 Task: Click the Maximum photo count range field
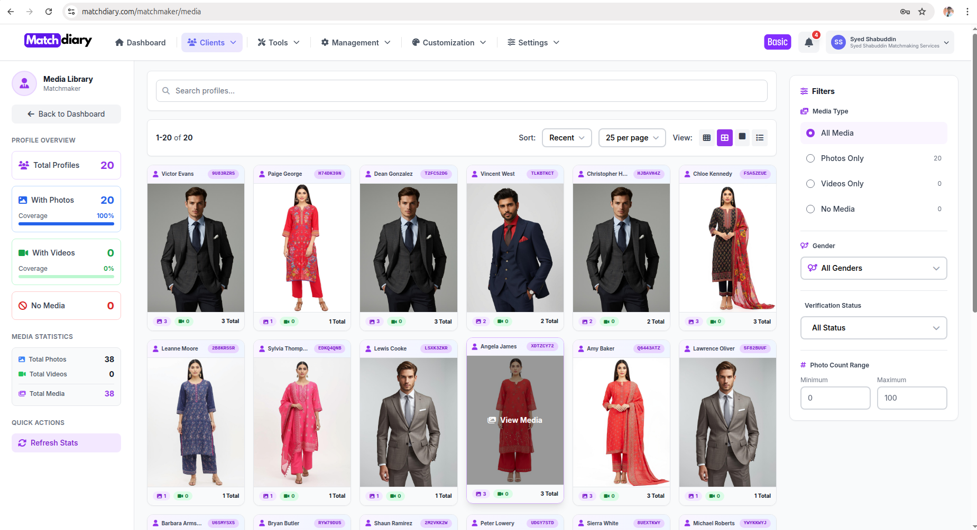click(911, 398)
